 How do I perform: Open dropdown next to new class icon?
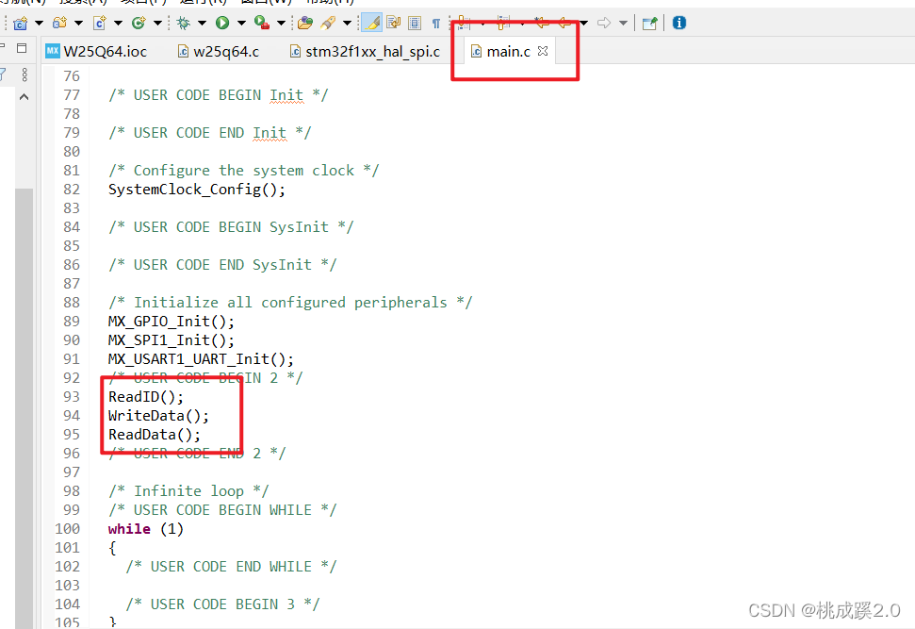click(x=157, y=24)
